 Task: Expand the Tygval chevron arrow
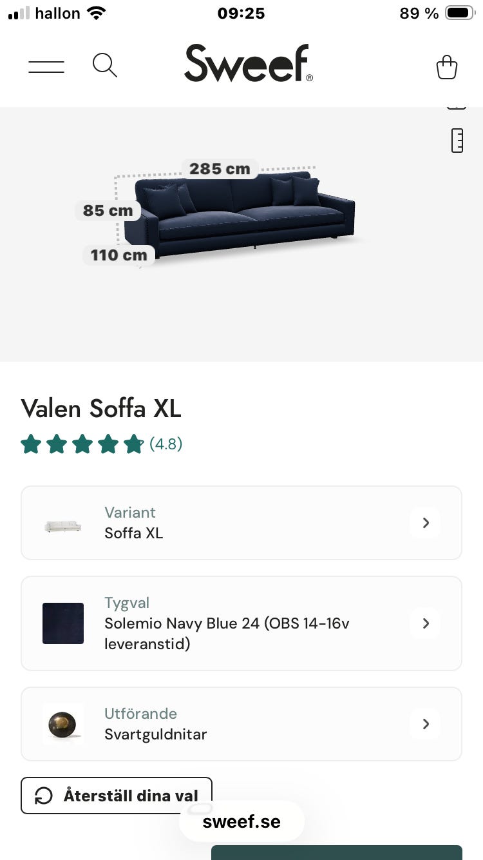click(x=426, y=623)
